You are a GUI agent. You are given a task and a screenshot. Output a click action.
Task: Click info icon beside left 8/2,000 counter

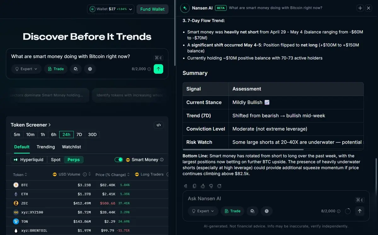[x=149, y=69]
